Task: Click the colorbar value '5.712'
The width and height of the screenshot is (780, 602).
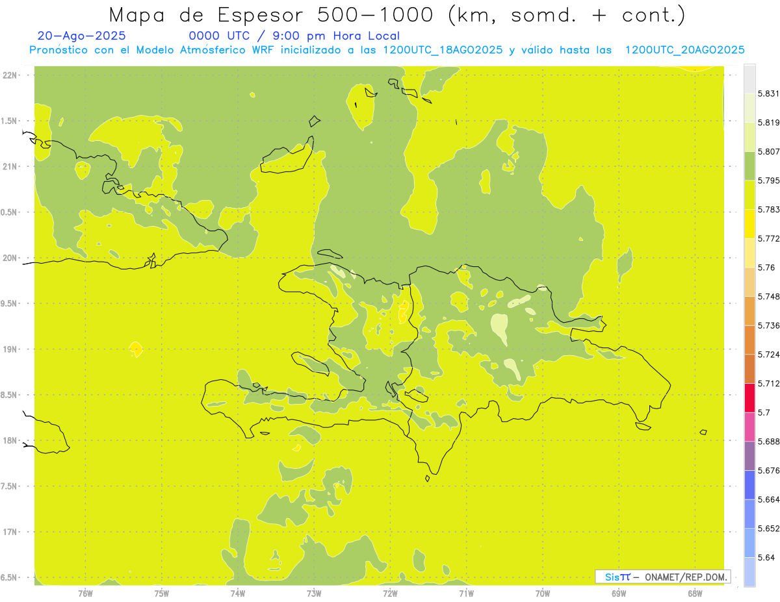Action: point(768,383)
